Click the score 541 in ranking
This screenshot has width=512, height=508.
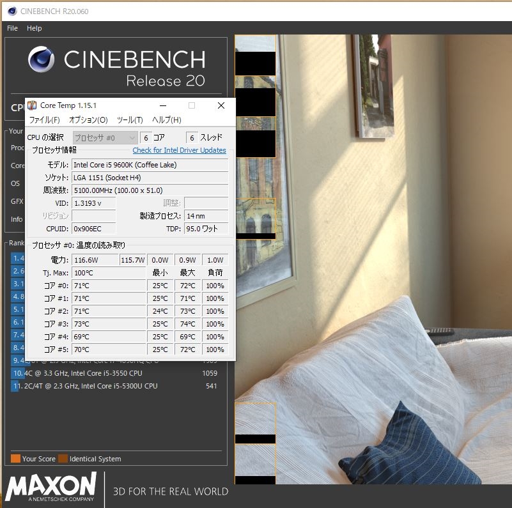coord(212,386)
